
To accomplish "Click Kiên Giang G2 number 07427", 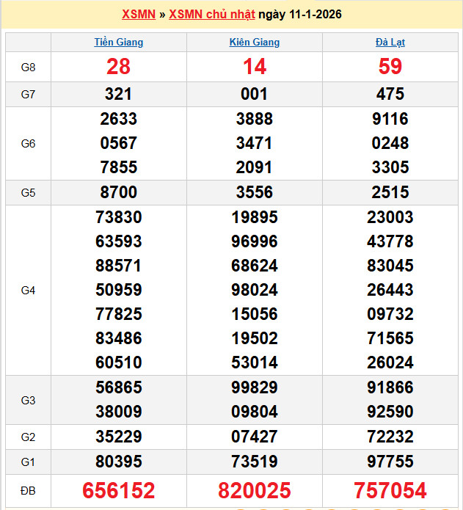I will coord(255,437).
